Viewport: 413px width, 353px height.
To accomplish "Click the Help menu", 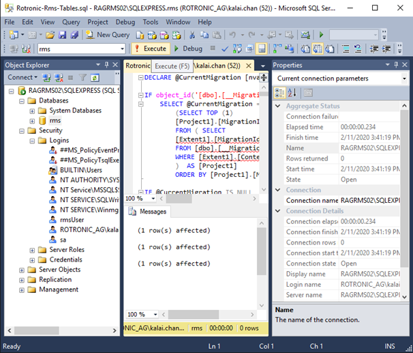I will coord(205,22).
